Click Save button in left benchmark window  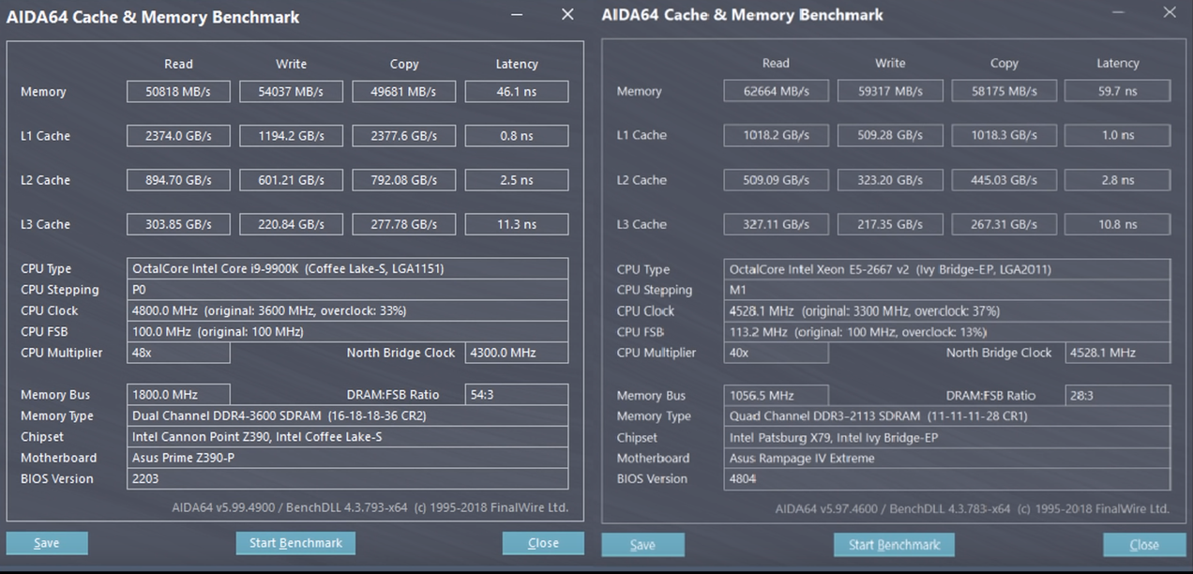pyautogui.click(x=47, y=543)
